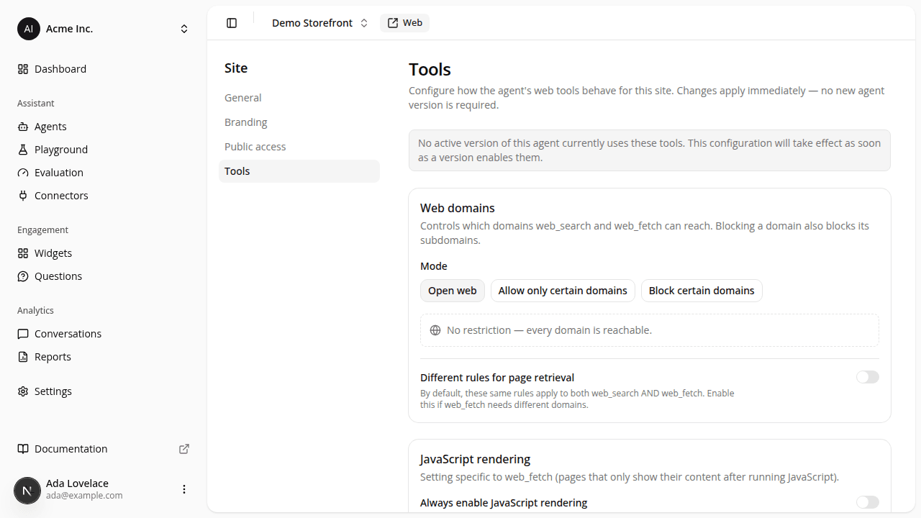Open Playground page
The image size is (921, 518).
pyautogui.click(x=104, y=150)
